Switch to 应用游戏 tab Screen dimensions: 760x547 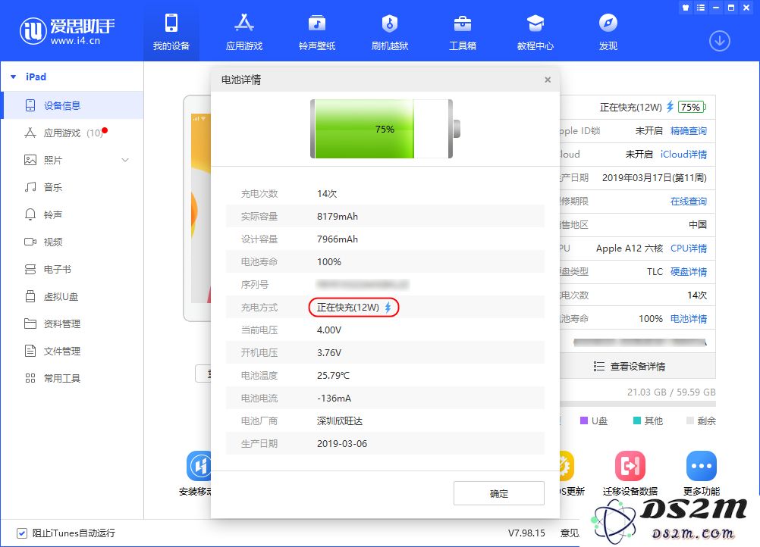coord(243,32)
